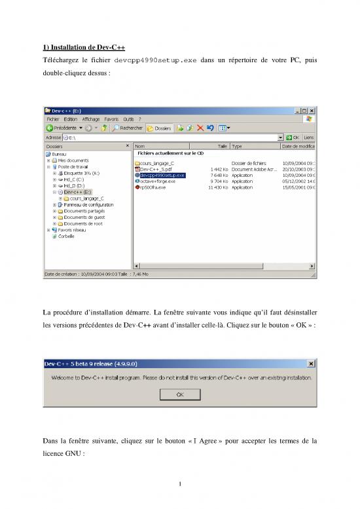
Task: Click the Poste de travail computer icon
Action: pos(54,167)
